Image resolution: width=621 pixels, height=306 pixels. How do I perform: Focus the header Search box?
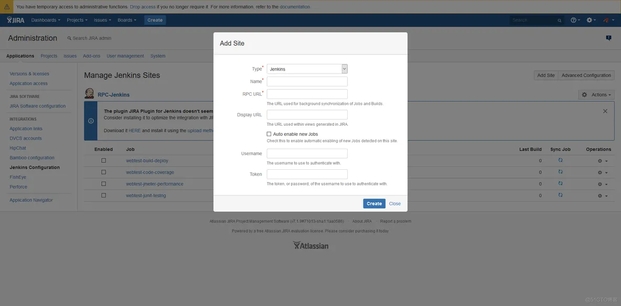click(537, 20)
